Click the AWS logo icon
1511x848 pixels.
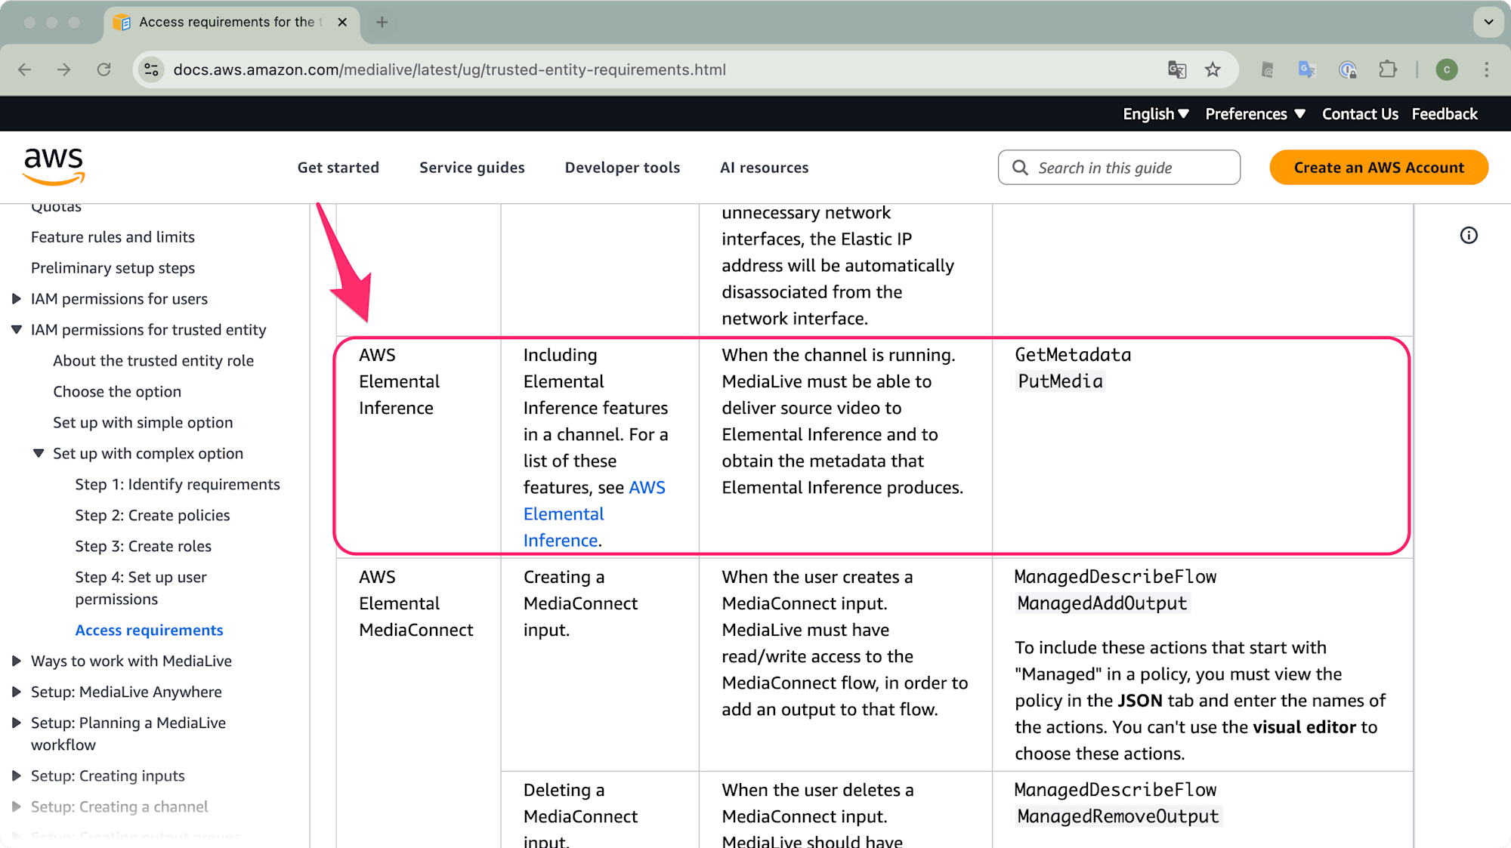(54, 167)
